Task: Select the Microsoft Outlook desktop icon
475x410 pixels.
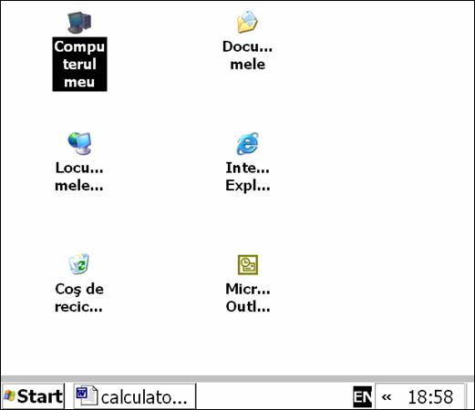Action: [248, 265]
